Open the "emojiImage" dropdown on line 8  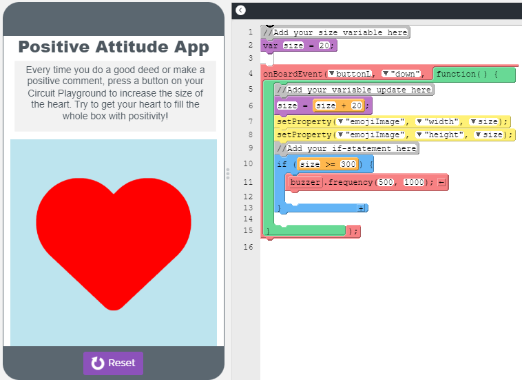(x=340, y=134)
